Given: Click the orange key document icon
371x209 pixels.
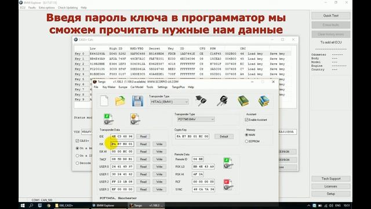Looking at the screenshot, I should [x=135, y=119].
